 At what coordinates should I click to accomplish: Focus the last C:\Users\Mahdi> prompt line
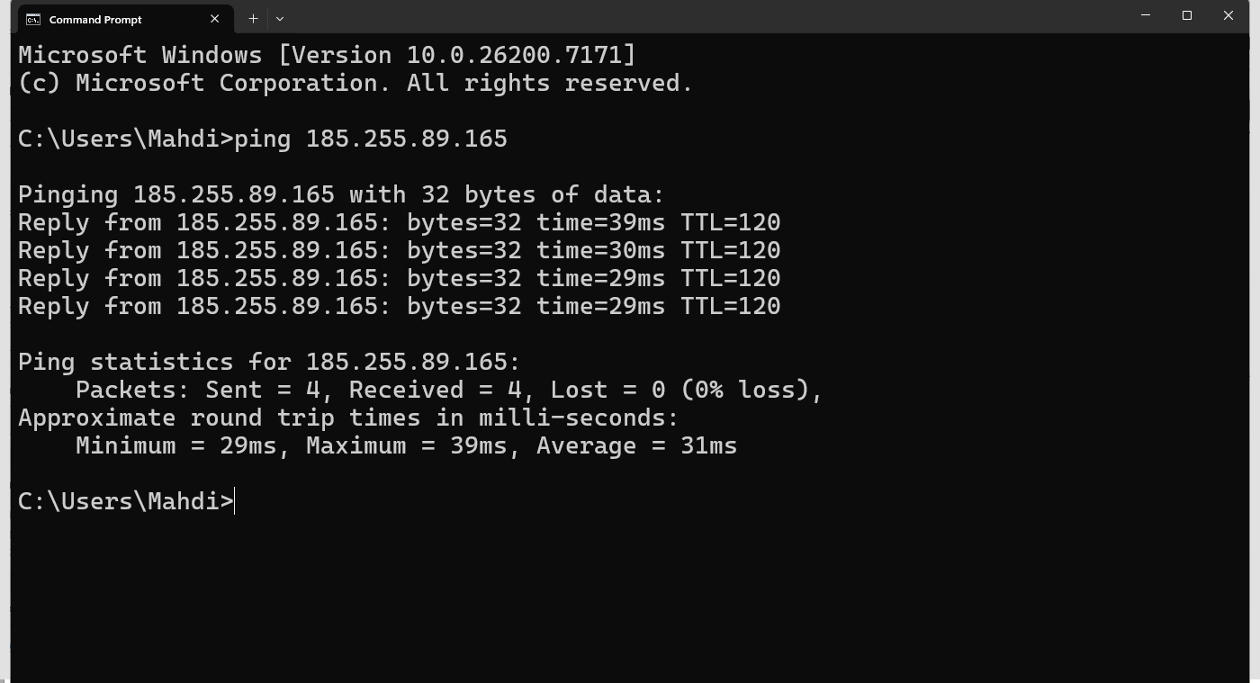tap(126, 501)
